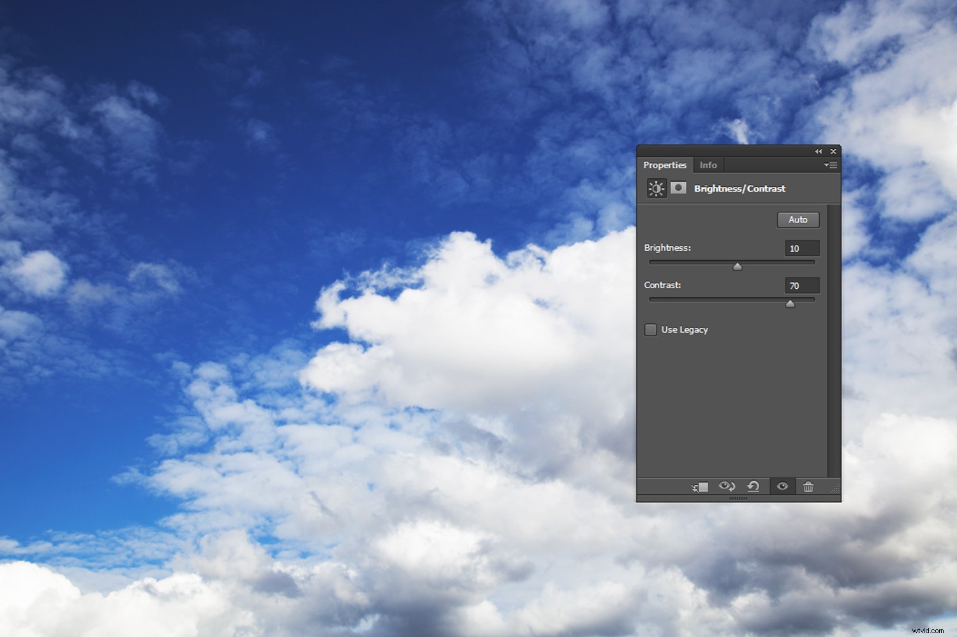Reset Brightness/Contrast to defaults

point(753,487)
